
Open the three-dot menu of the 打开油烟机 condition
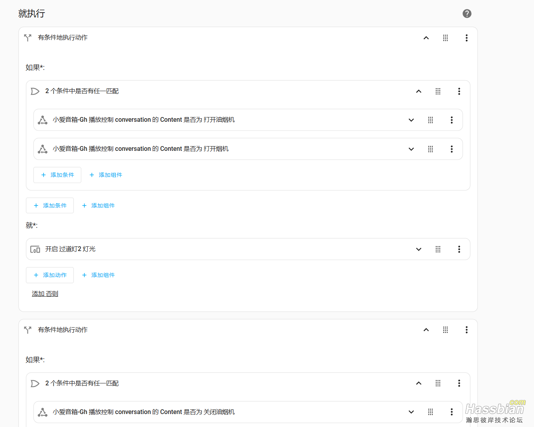[452, 120]
